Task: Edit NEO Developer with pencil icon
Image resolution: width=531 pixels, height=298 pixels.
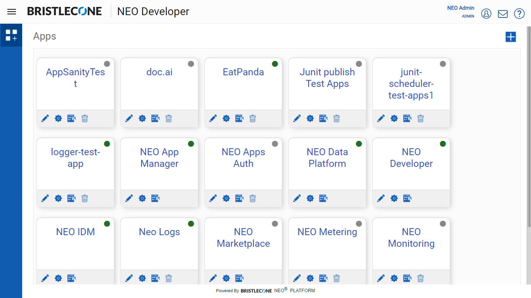Action: click(381, 198)
